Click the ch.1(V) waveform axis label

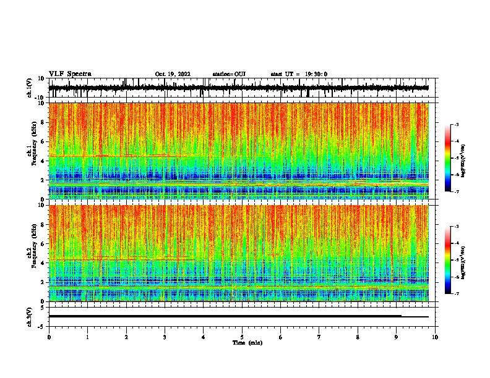pos(30,88)
